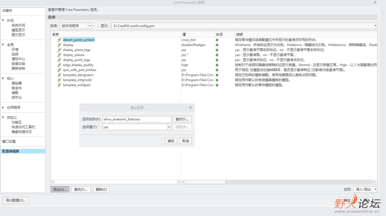Viewport: 386px width, 216px height.
Task: Open 窗口设置 page
Action: [9, 141]
